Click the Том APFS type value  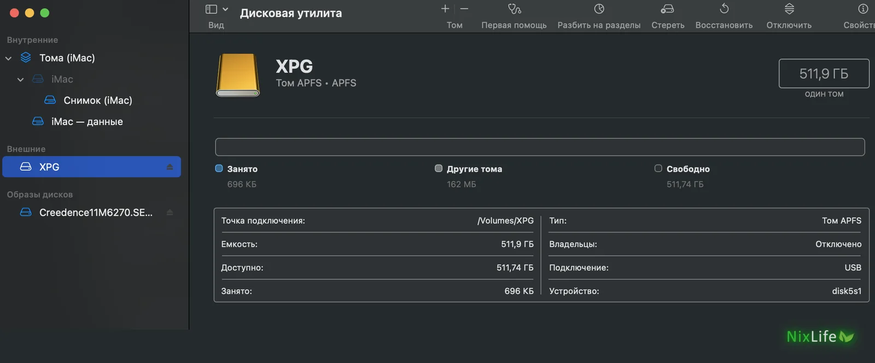[x=842, y=221]
